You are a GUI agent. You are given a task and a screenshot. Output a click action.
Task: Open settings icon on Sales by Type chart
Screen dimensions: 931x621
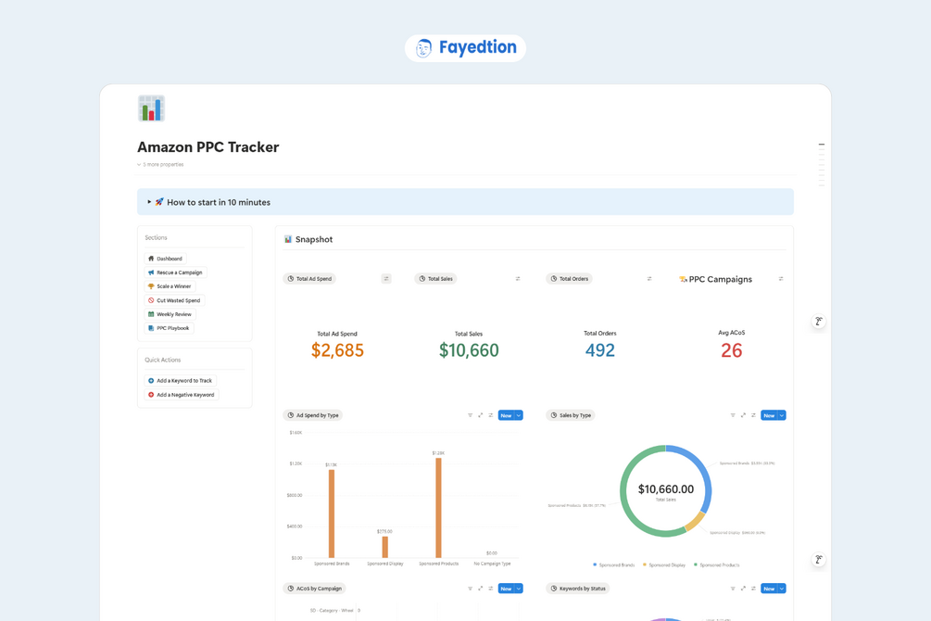pyautogui.click(x=753, y=415)
